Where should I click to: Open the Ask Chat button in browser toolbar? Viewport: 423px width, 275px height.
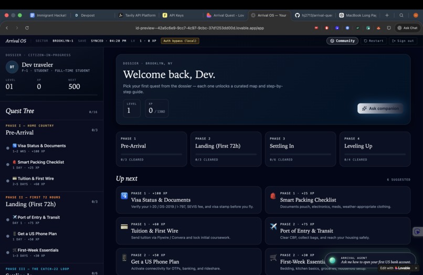tap(407, 28)
